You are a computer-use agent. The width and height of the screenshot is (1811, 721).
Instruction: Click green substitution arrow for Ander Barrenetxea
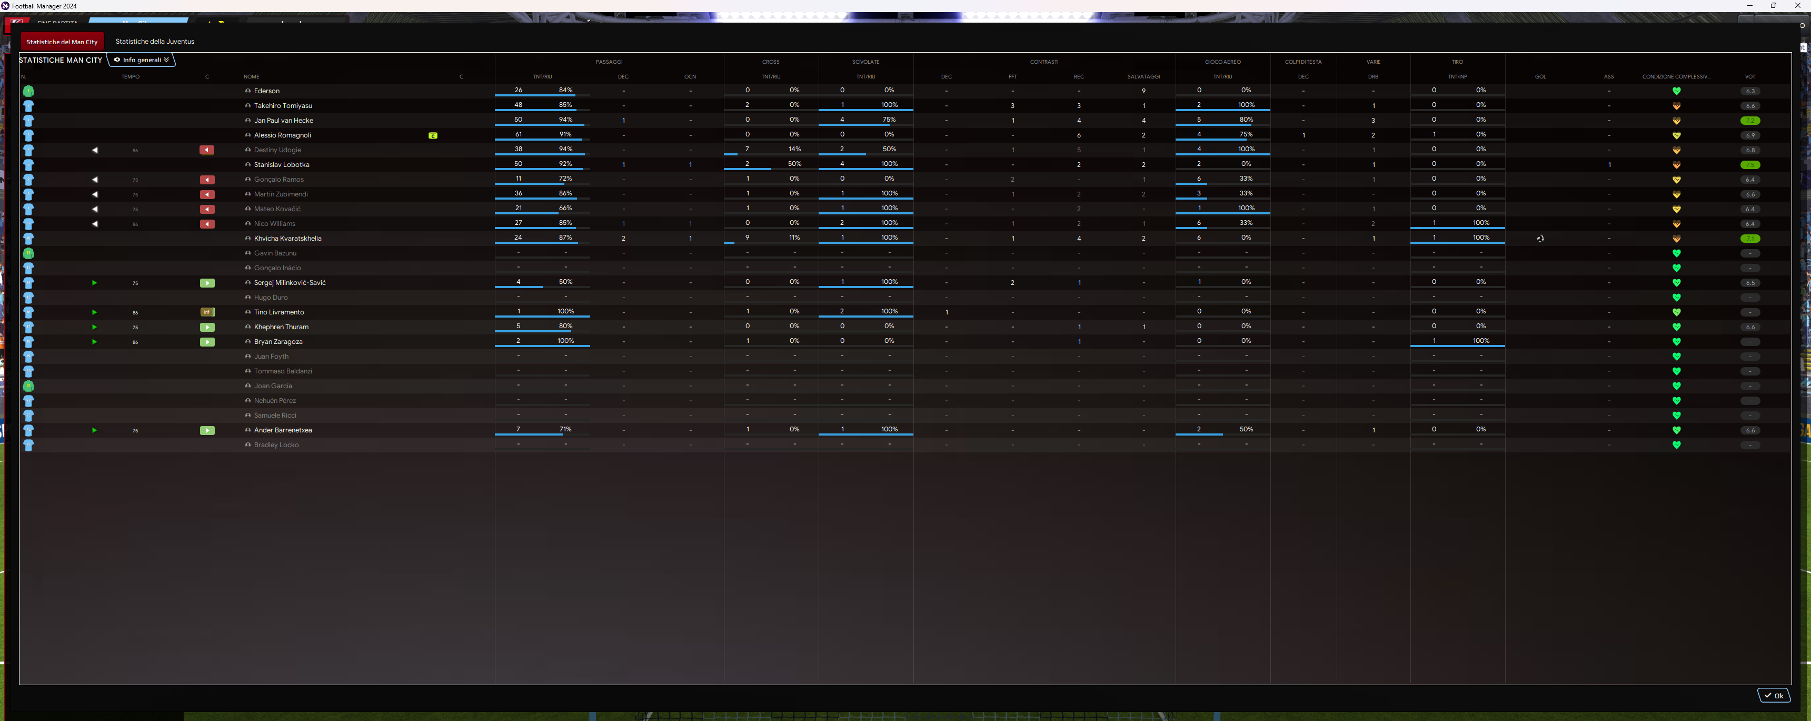click(x=94, y=430)
